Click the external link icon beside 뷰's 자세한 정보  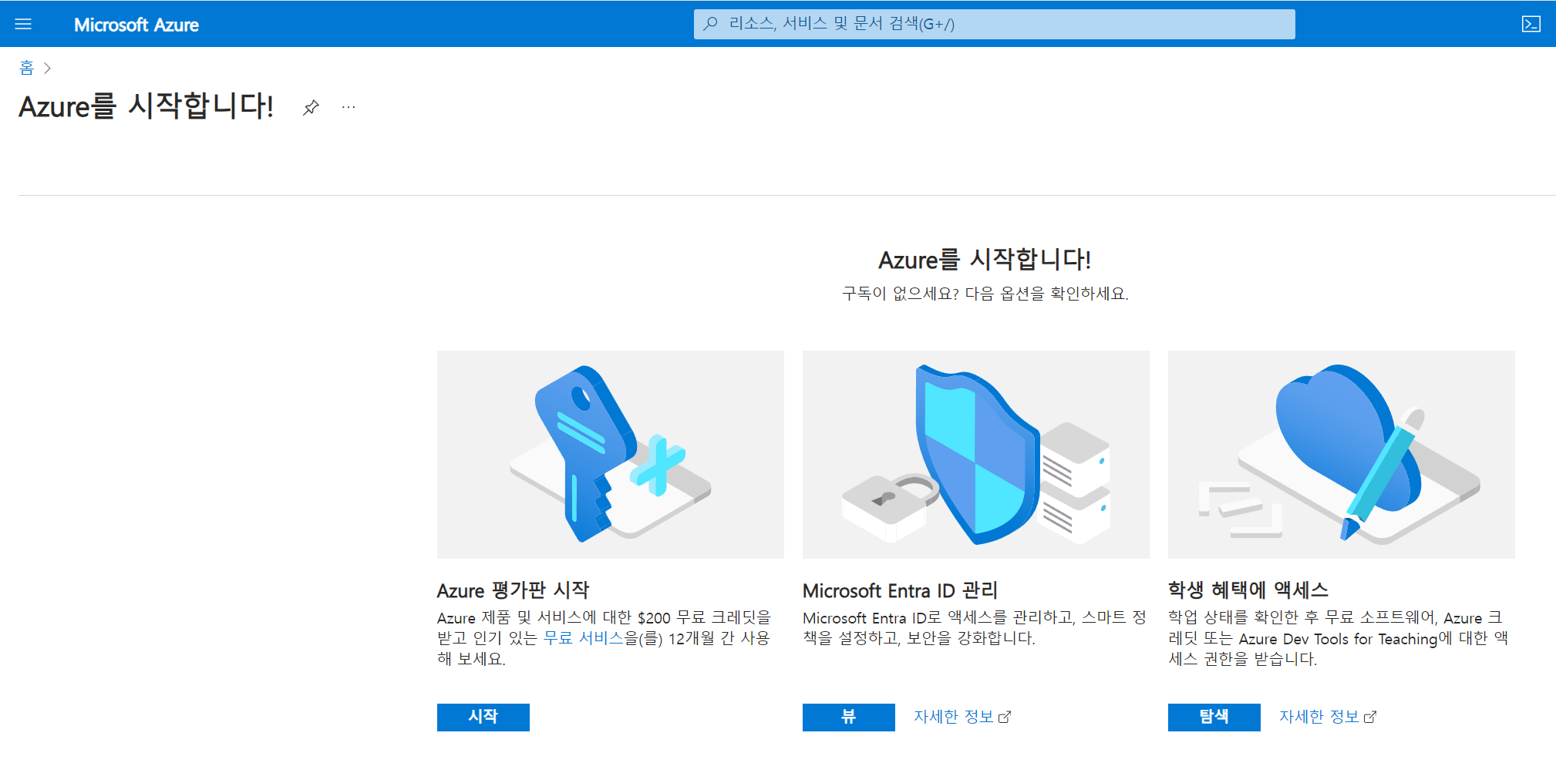[1005, 718]
